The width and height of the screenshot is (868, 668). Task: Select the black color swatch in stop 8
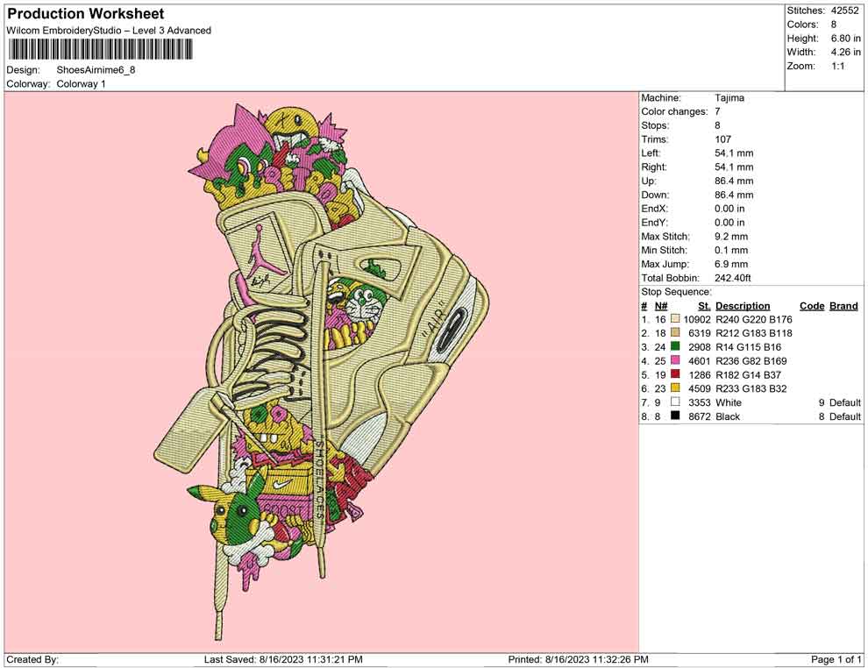tap(675, 416)
